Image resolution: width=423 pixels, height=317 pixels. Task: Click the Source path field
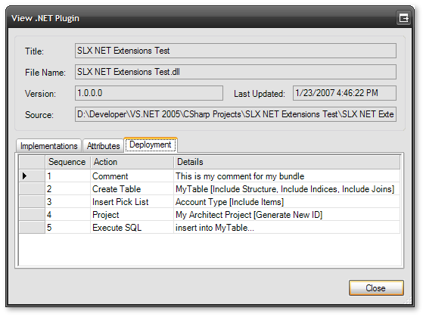pyautogui.click(x=235, y=114)
